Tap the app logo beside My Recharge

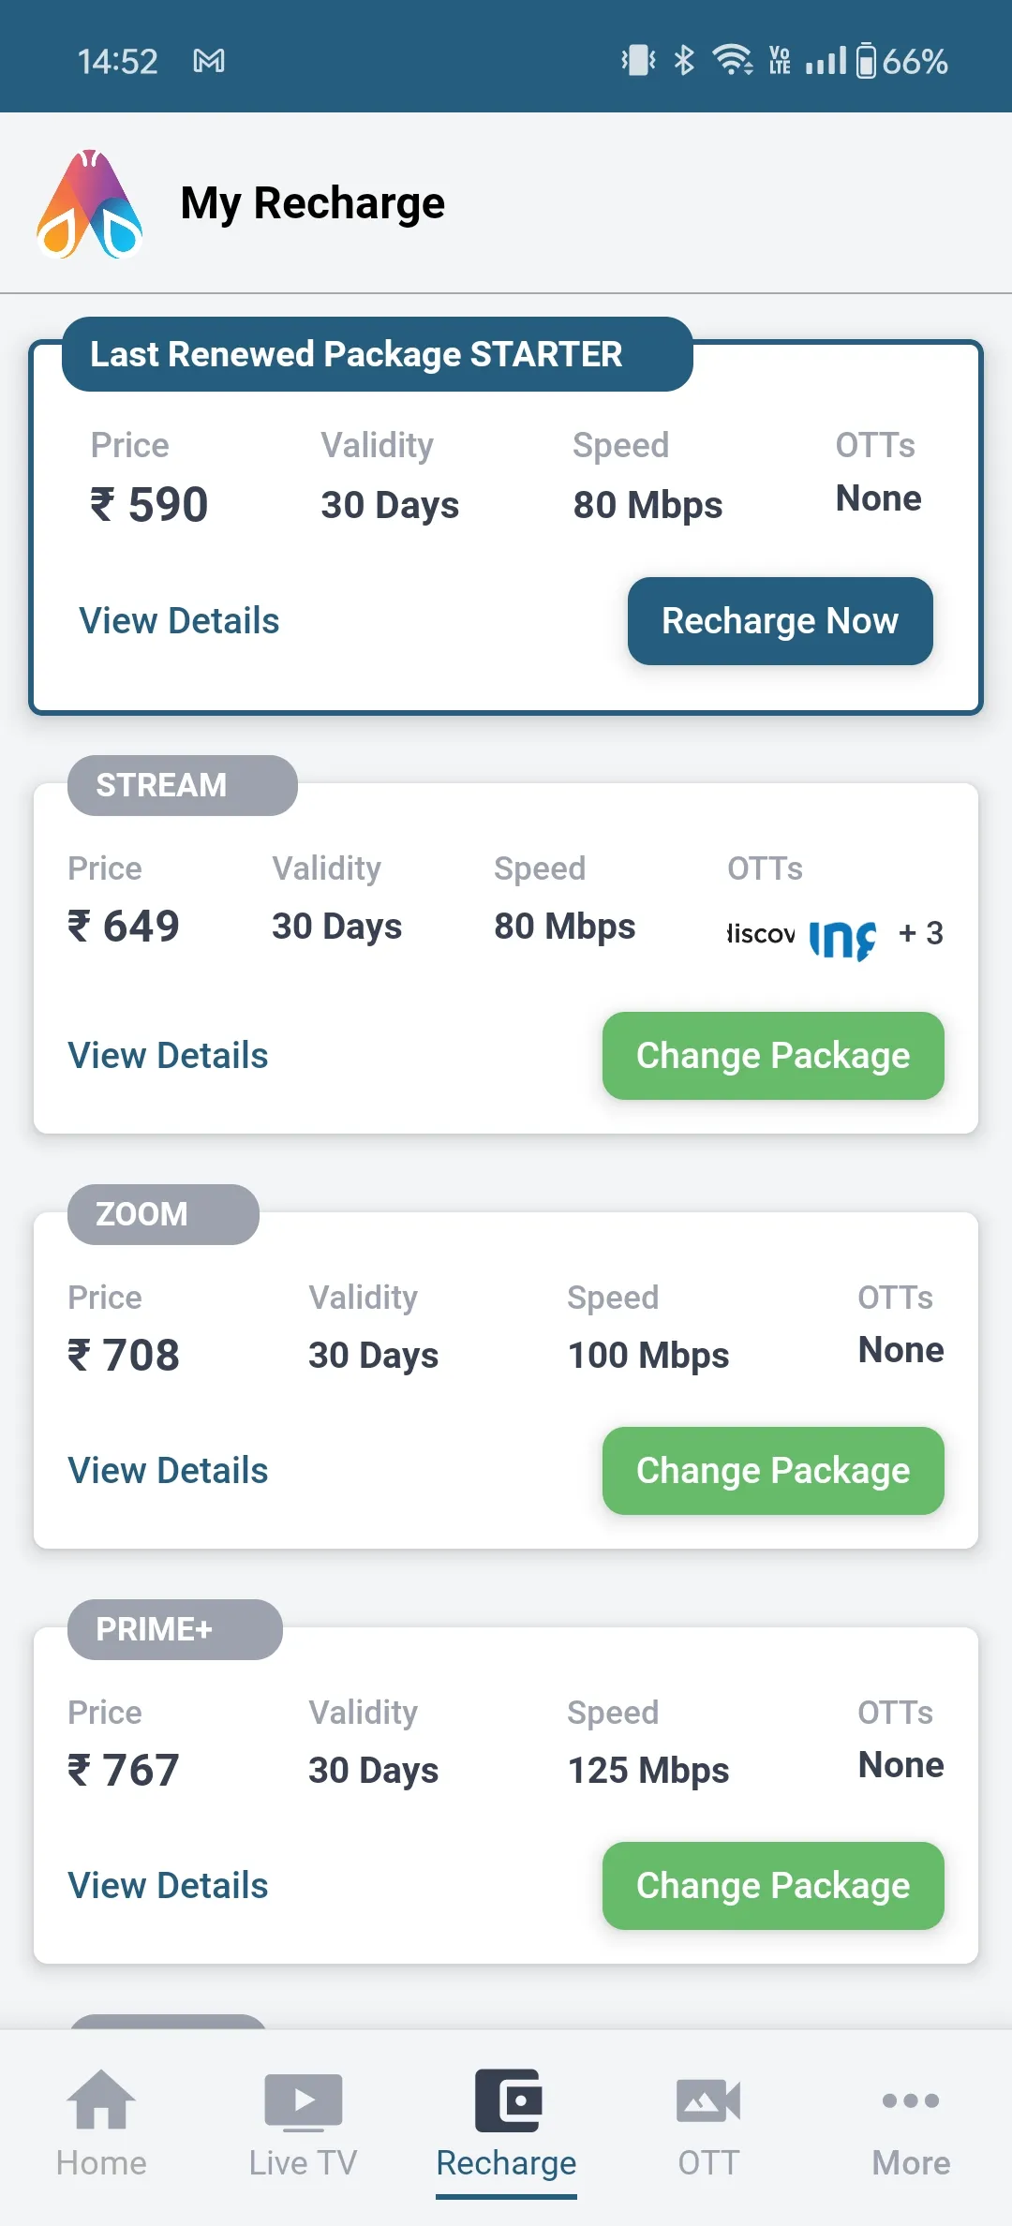(x=90, y=203)
